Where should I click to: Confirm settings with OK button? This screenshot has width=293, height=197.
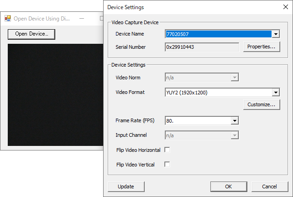(x=229, y=187)
